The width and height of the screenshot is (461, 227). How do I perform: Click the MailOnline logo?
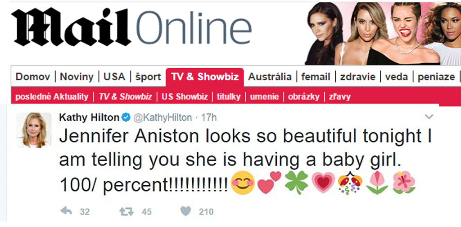131,27
